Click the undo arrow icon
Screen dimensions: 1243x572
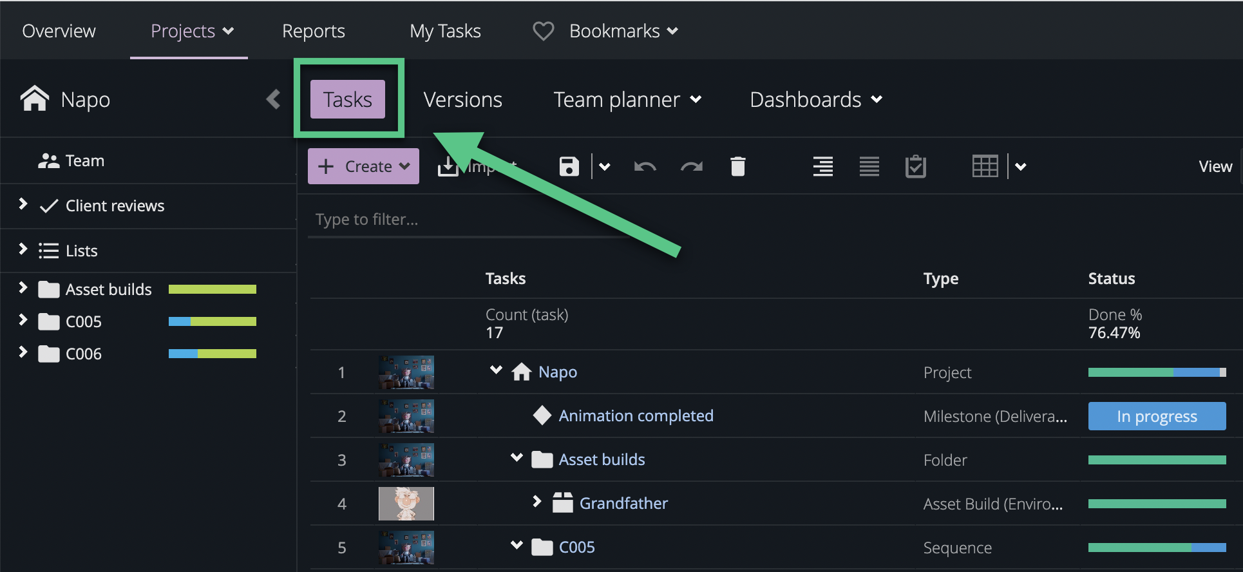pos(645,167)
